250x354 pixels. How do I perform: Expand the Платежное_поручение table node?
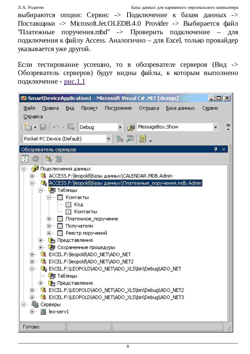[x=49, y=219]
